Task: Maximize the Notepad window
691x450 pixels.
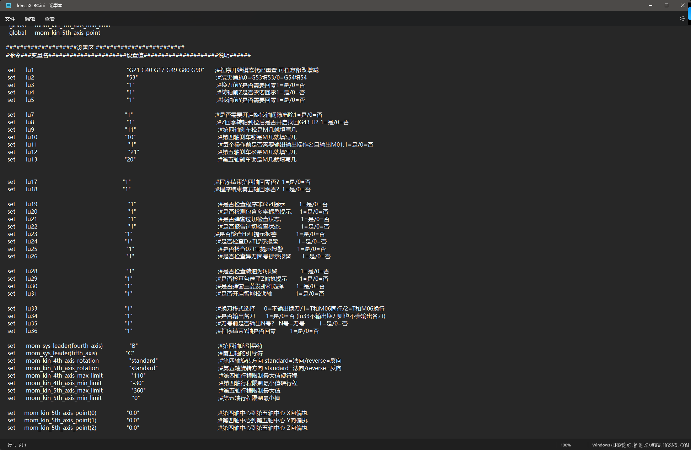Action: [x=666, y=5]
